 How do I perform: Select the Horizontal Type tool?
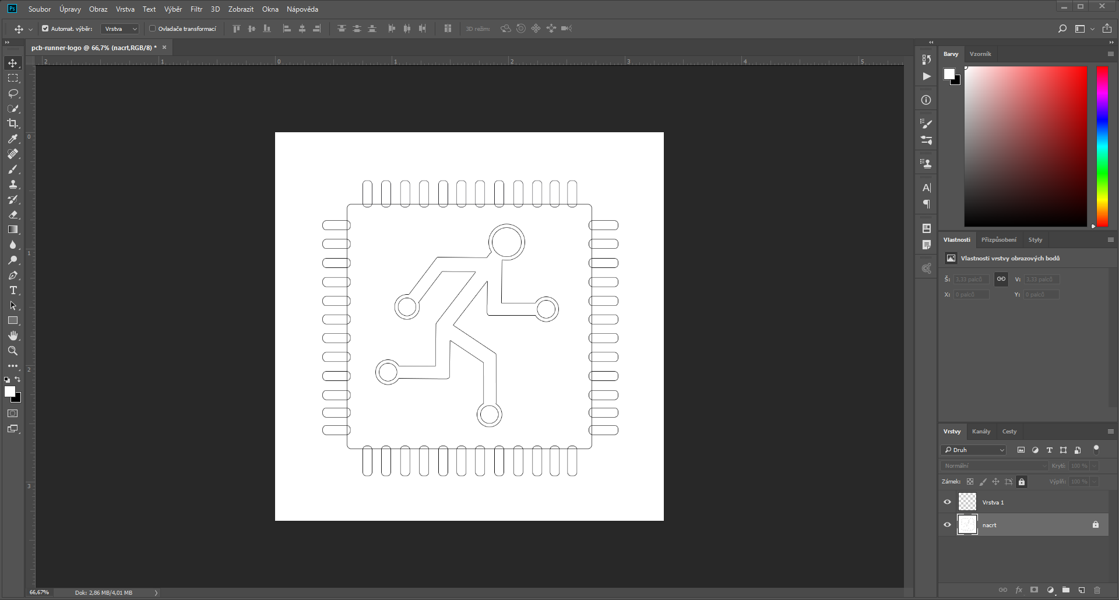pyautogui.click(x=13, y=290)
